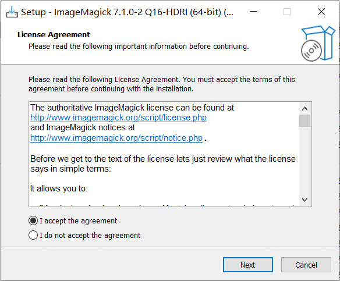
Task: Click the "License Agreement" heading
Action: coord(54,35)
